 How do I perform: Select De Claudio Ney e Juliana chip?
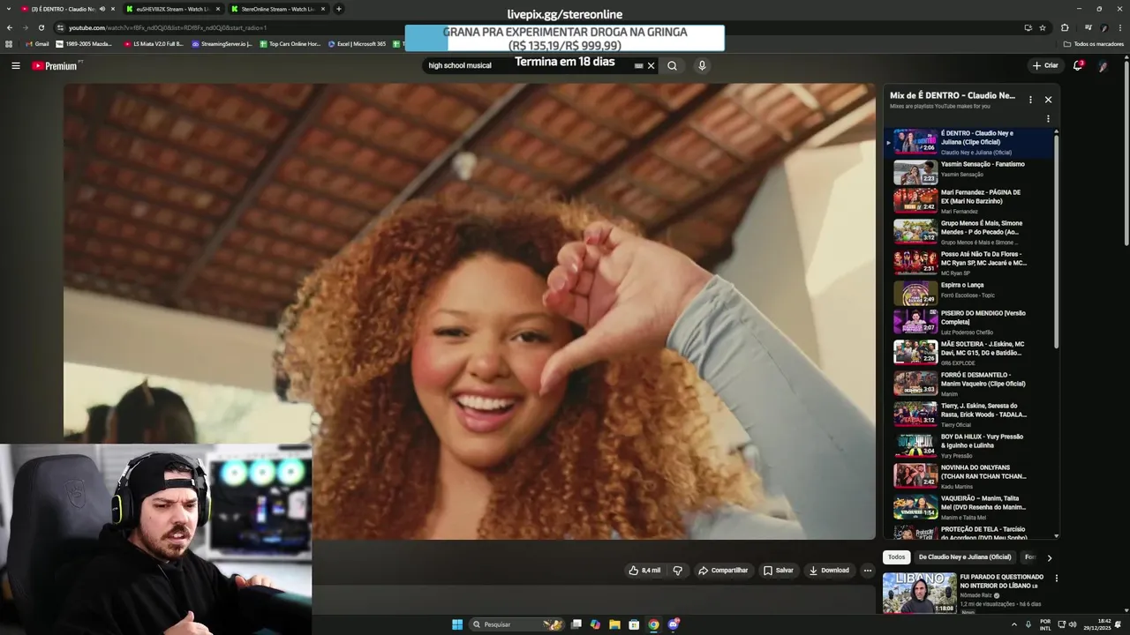pyautogui.click(x=964, y=557)
